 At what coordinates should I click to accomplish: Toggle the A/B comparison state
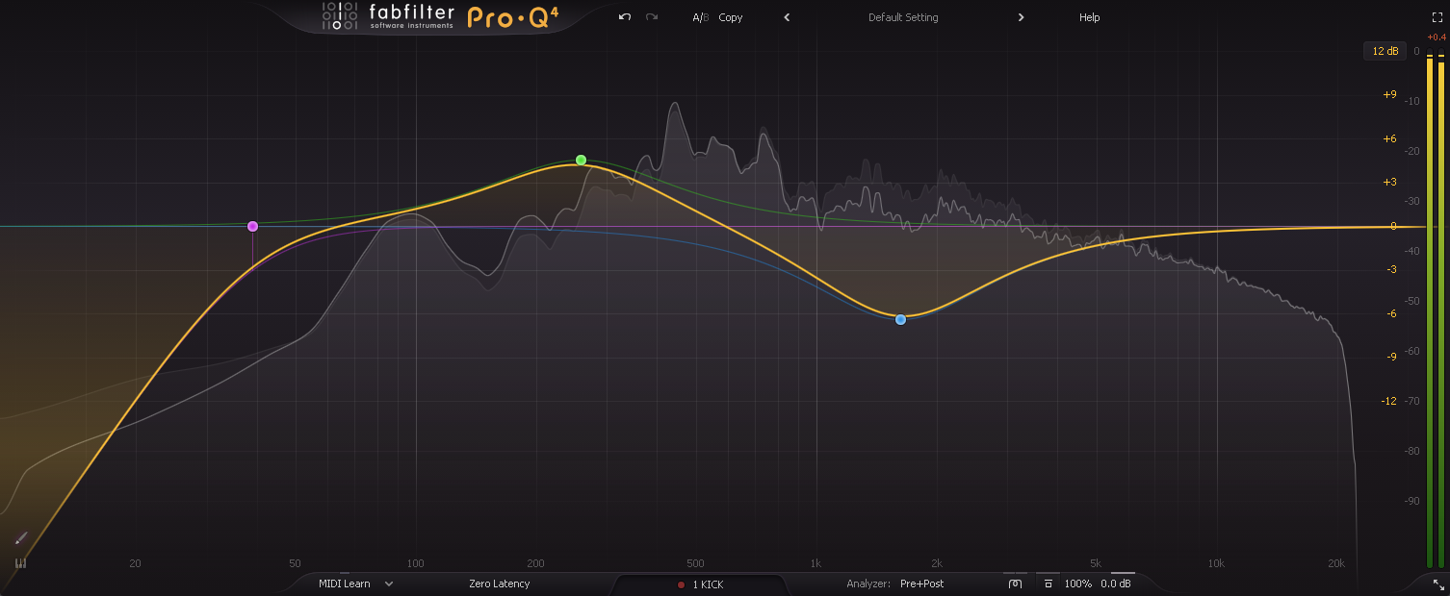700,17
